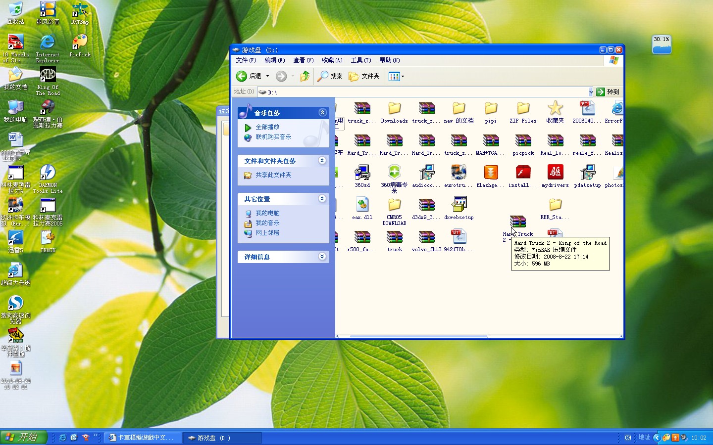Click the horizontal scrollbar in file pane
The height and width of the screenshot is (445, 713).
[418, 336]
